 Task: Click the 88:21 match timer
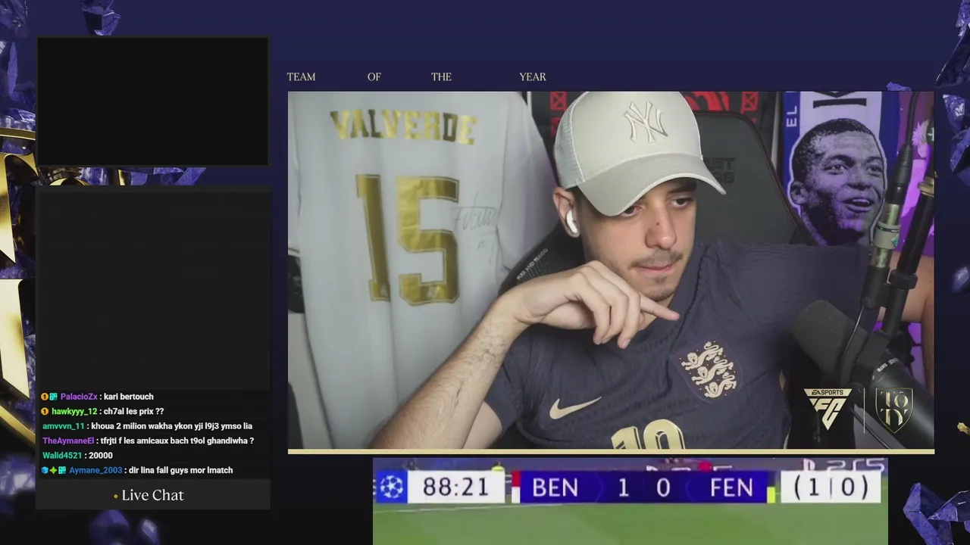tap(455, 487)
